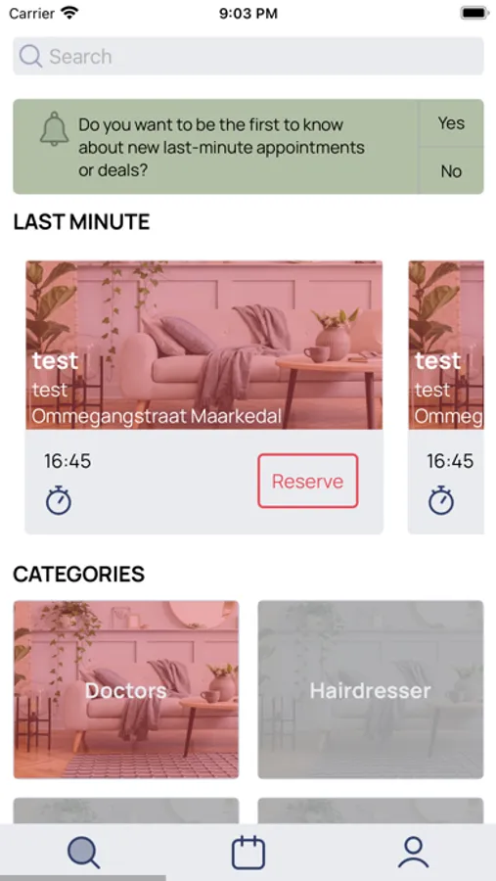
Task: Tap the battery status icon
Action: click(474, 13)
